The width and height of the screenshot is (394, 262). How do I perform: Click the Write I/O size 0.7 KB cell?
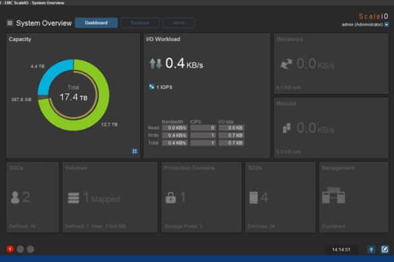[232, 136]
